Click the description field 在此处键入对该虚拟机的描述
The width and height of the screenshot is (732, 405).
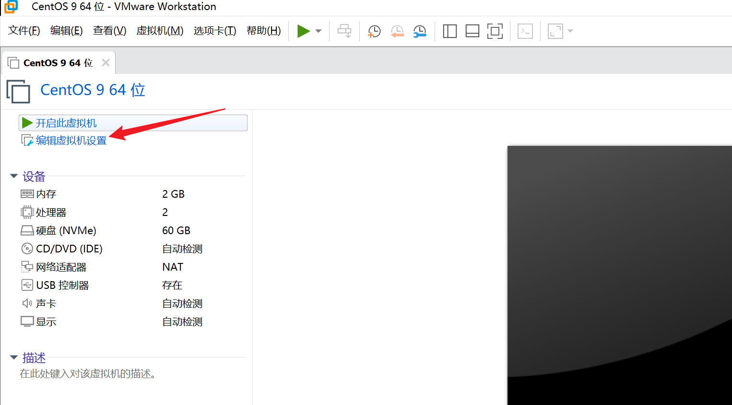point(88,373)
